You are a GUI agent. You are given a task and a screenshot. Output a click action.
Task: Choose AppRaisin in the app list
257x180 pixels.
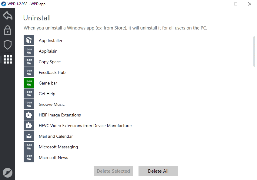48,51
